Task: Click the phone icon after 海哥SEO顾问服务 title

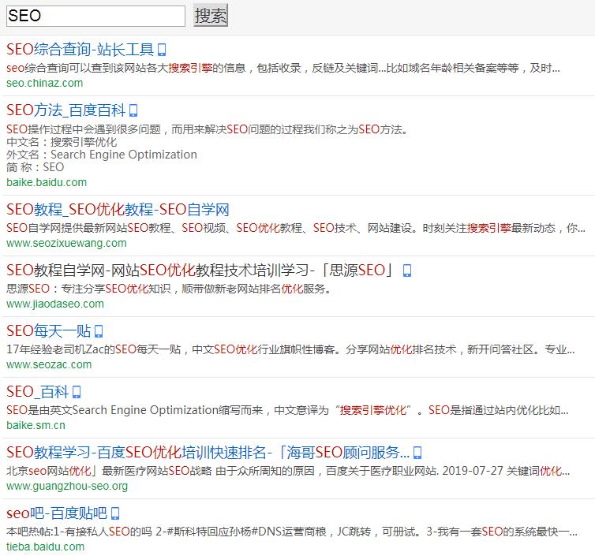Action: tap(417, 453)
